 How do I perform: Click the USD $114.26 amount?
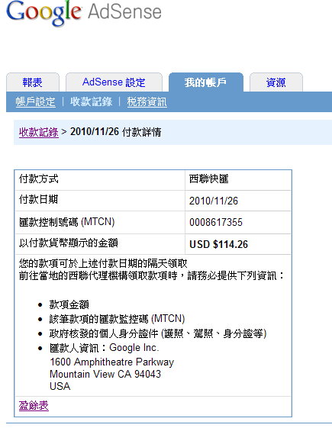click(x=219, y=244)
